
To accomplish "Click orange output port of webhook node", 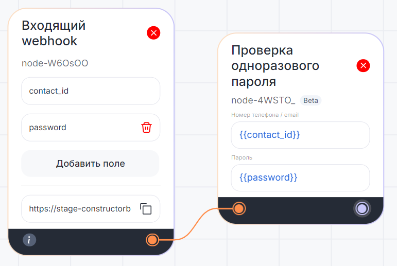I will 152,240.
